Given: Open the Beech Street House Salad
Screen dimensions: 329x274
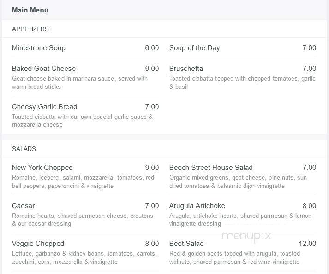Looking at the screenshot, I should coord(211,167).
